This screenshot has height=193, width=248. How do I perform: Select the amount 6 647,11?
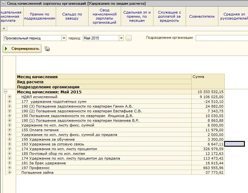[208, 144]
